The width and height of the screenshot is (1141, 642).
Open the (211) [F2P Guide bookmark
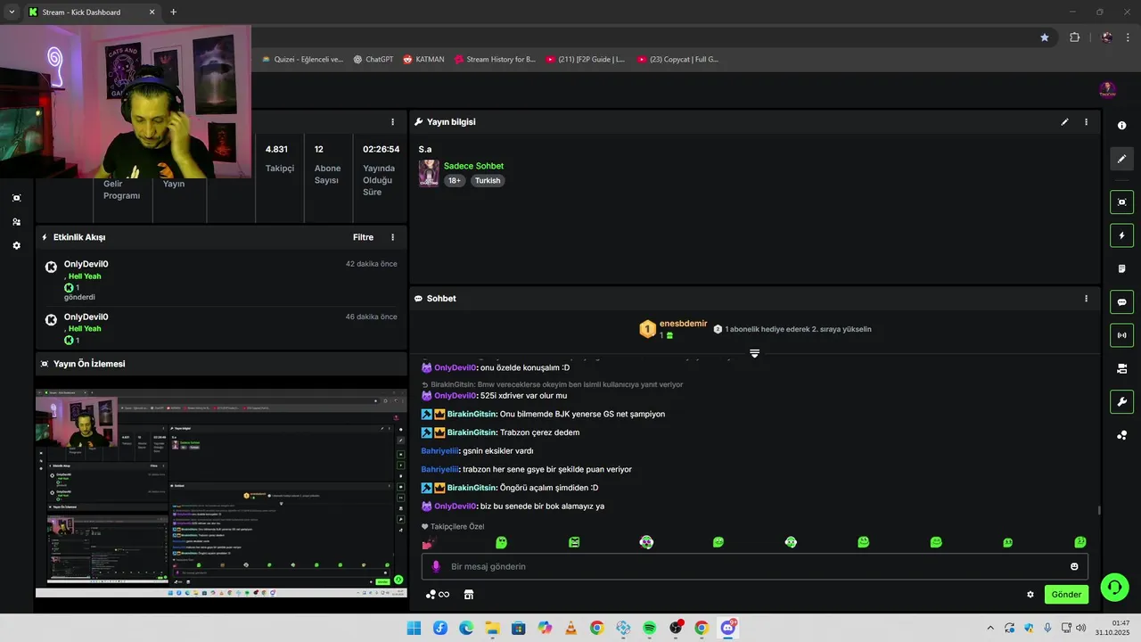click(586, 60)
